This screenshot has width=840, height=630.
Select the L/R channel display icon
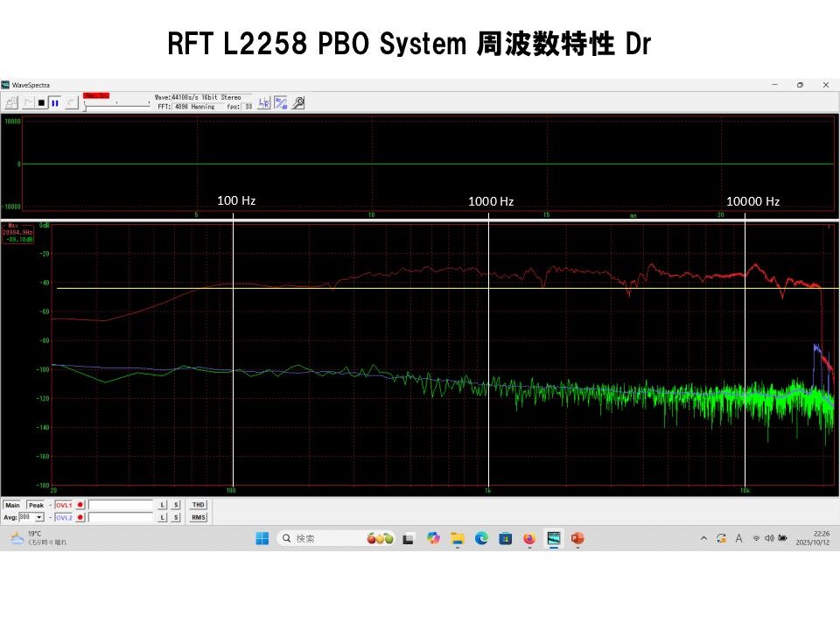click(265, 101)
